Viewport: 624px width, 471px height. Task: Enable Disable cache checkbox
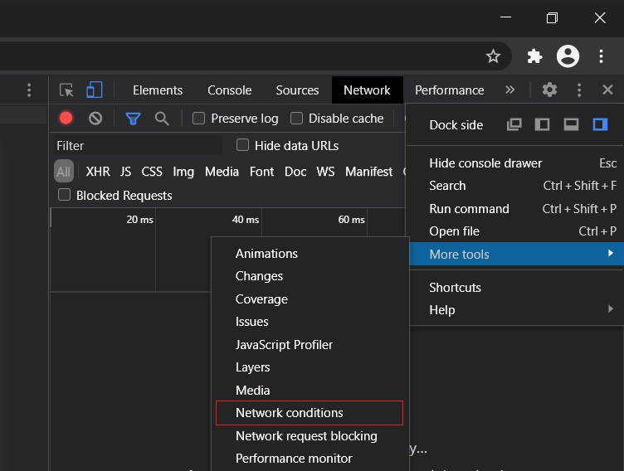pyautogui.click(x=297, y=119)
